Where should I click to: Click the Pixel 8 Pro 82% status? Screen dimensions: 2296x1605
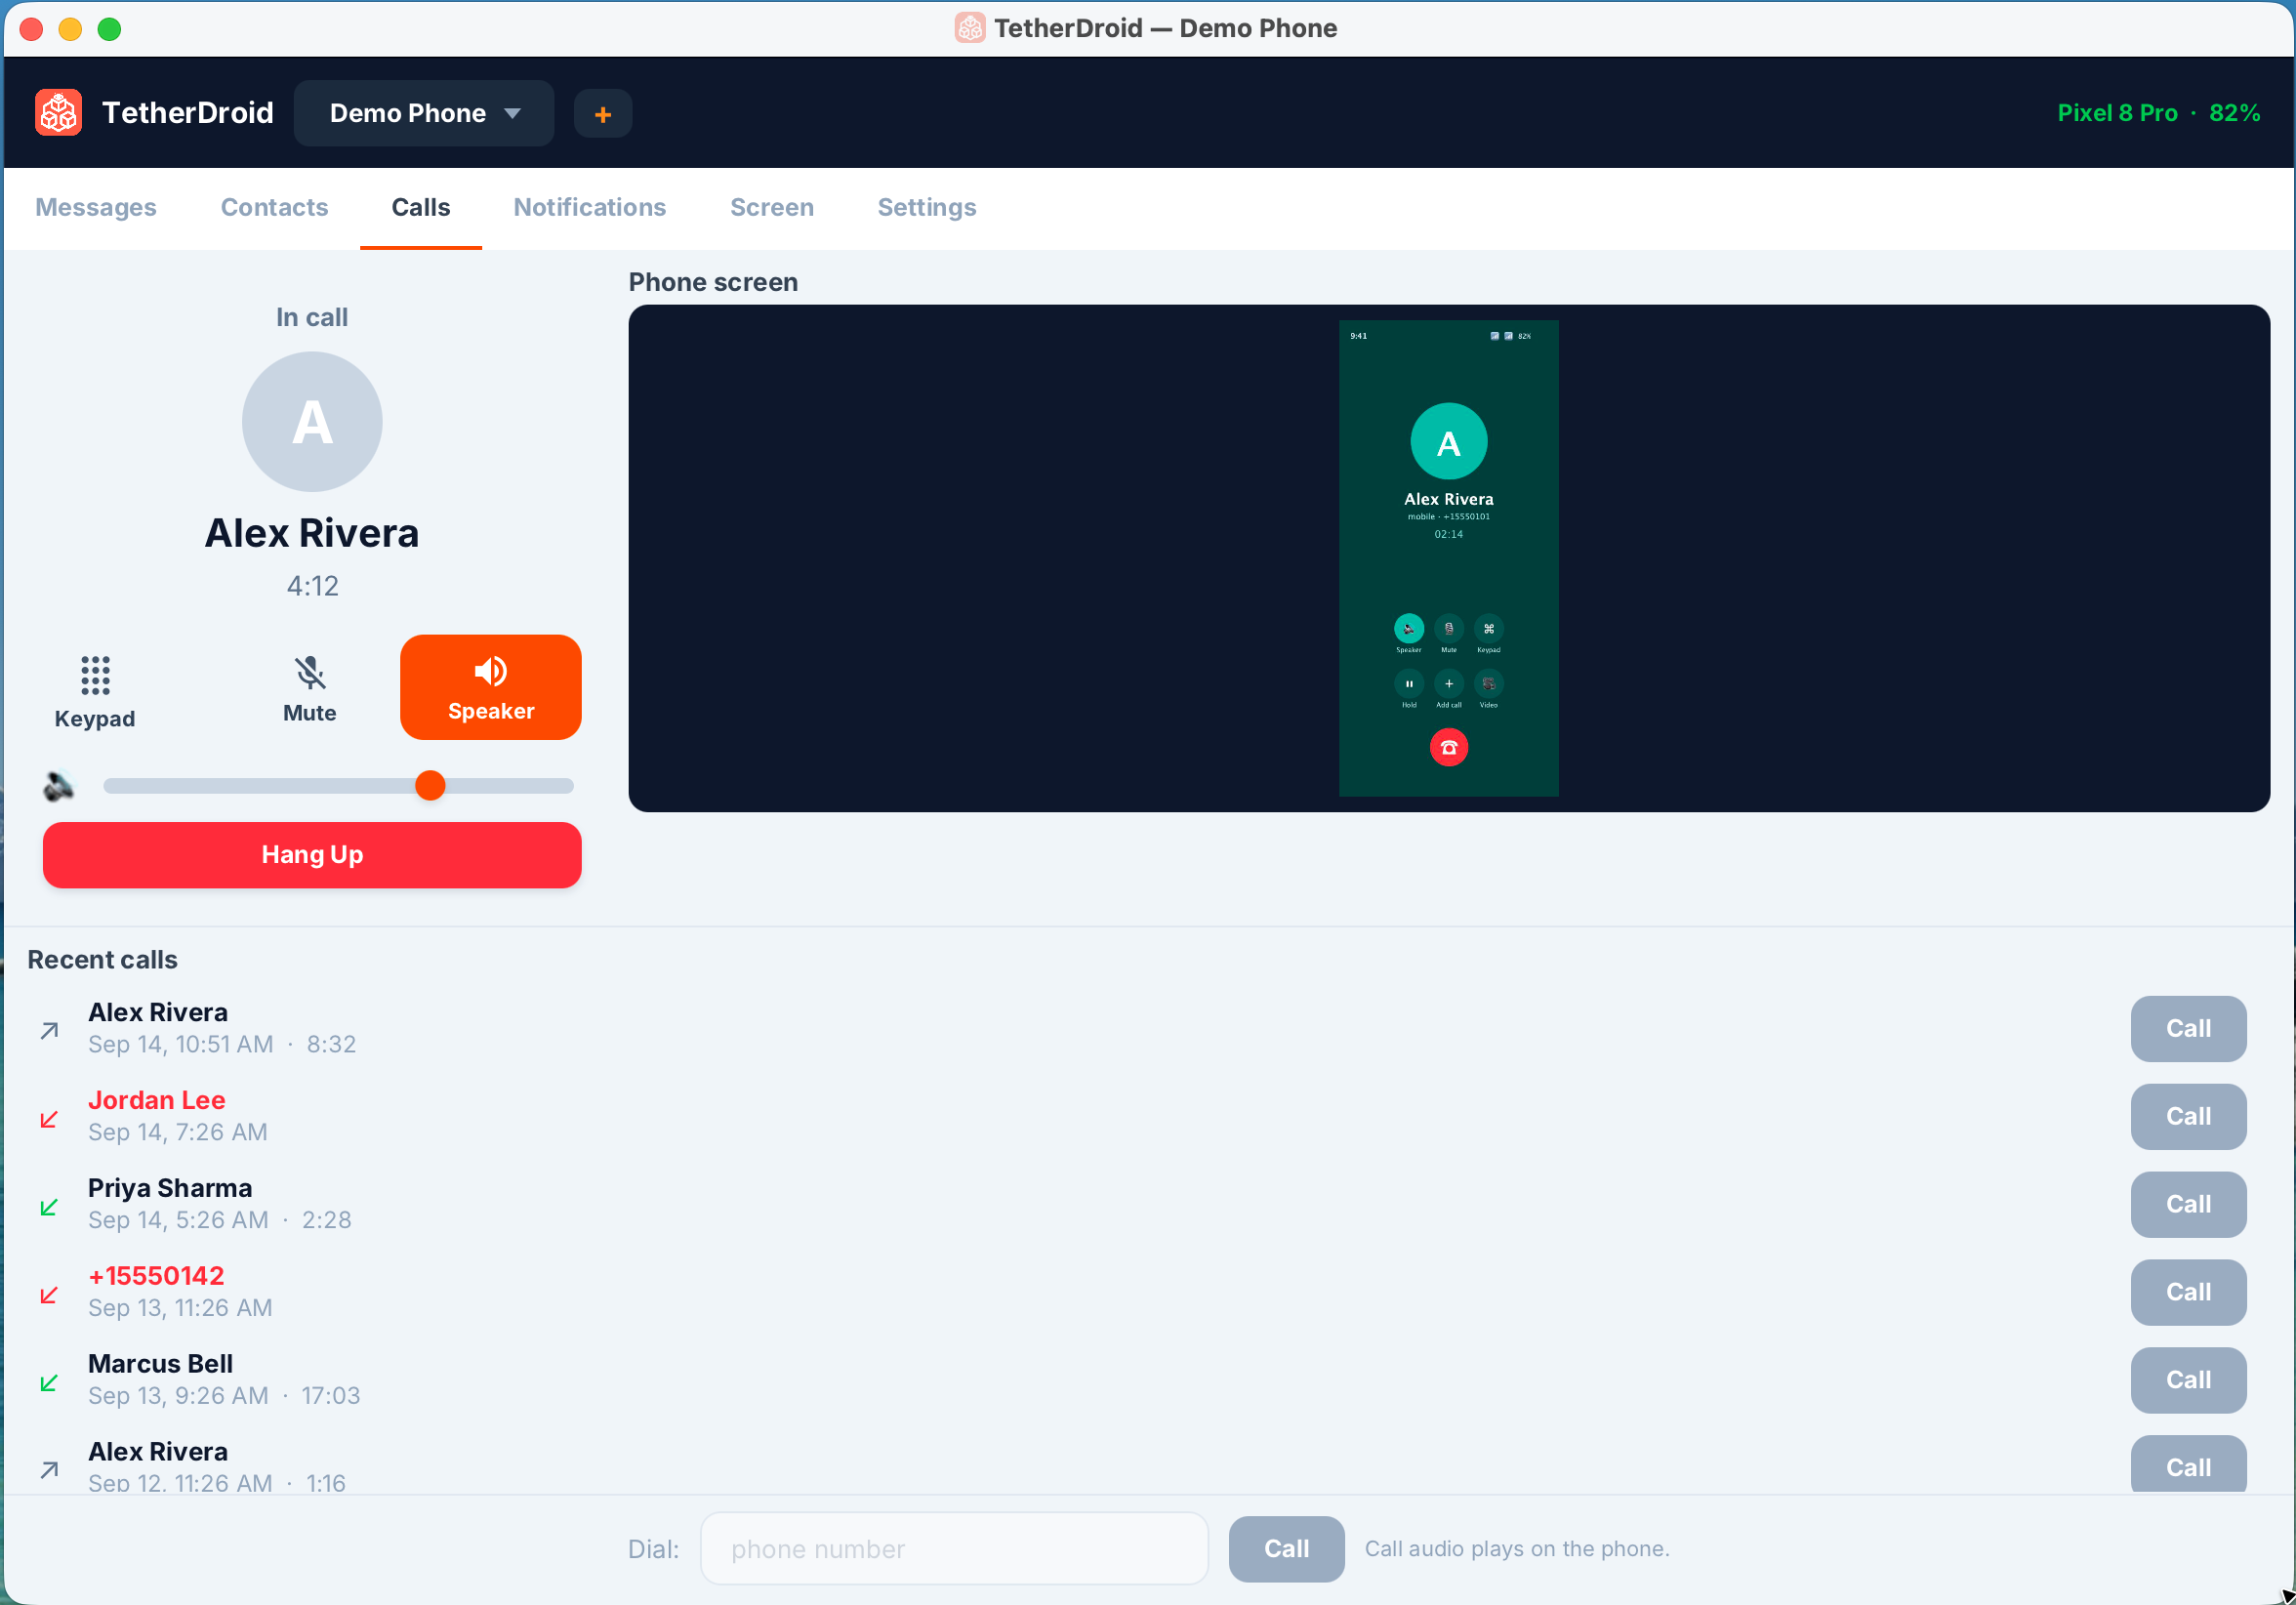2159,113
